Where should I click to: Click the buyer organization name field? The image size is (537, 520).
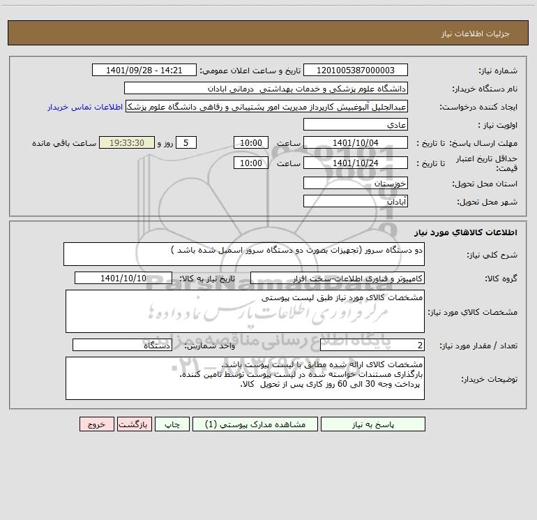click(x=266, y=88)
